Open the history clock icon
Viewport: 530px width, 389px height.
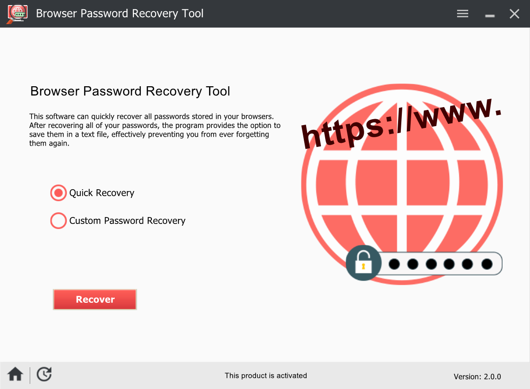(x=44, y=374)
